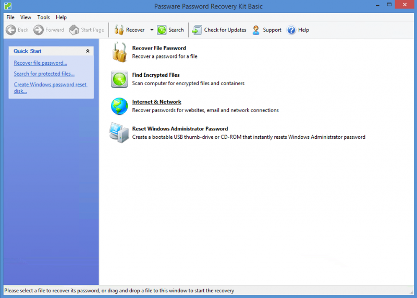
Task: Click the window resize grip corner
Action: (x=411, y=292)
